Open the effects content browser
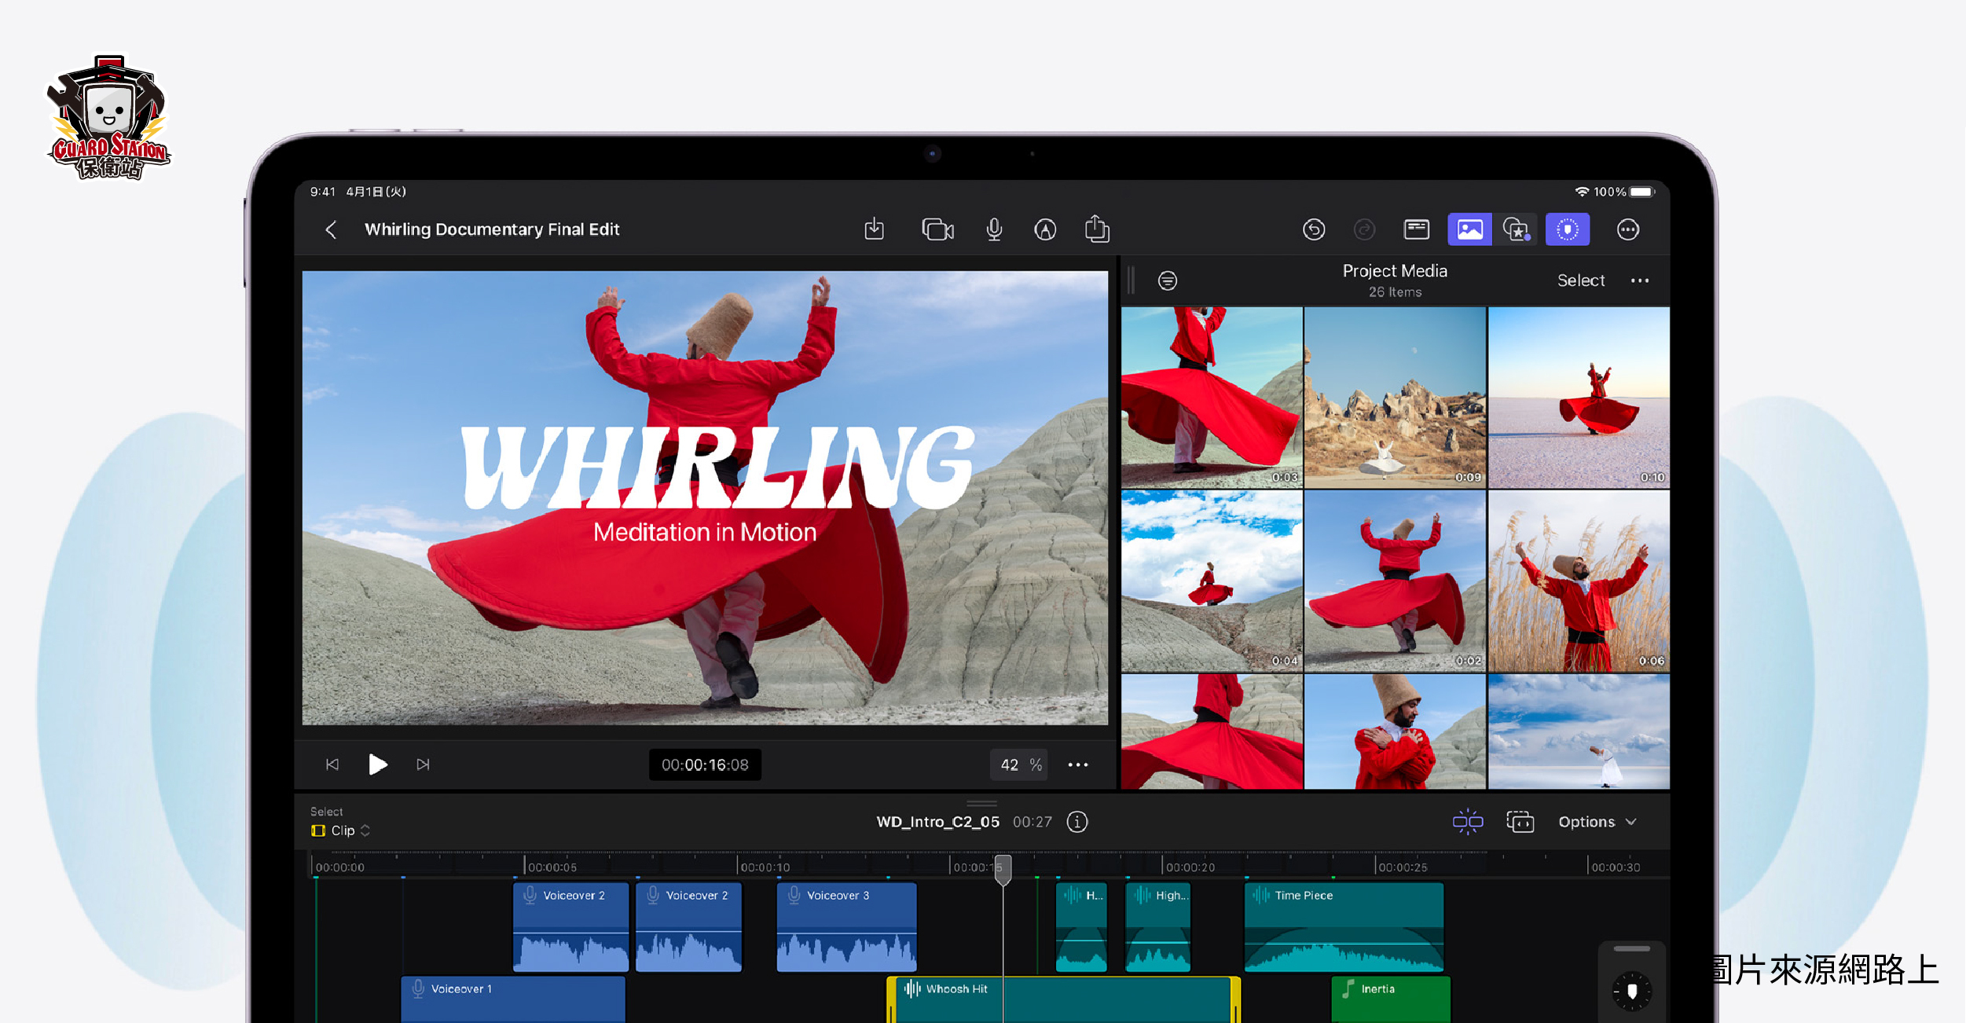This screenshot has width=1966, height=1023. (x=1517, y=229)
